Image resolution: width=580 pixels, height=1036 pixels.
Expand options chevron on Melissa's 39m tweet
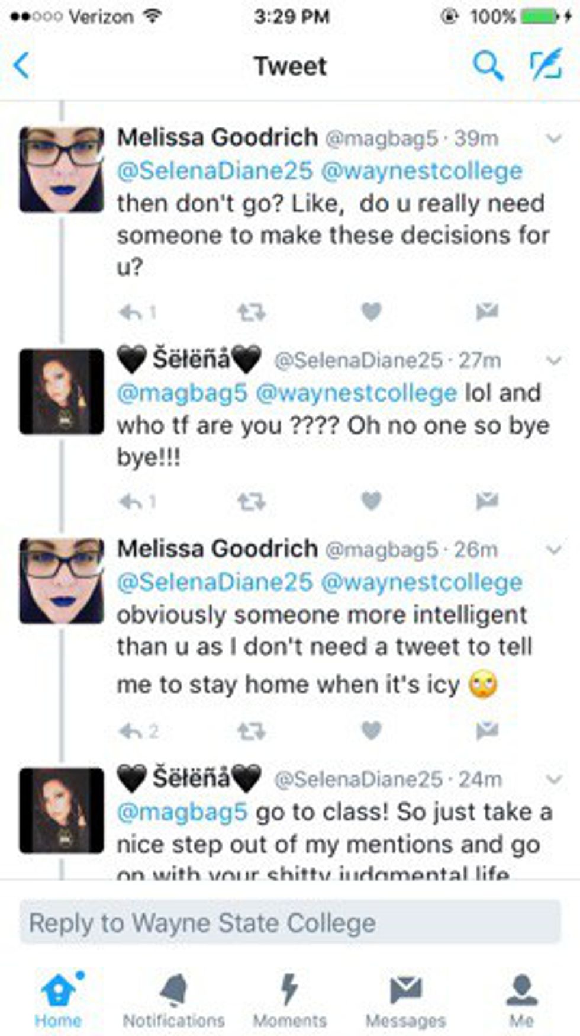point(553,139)
